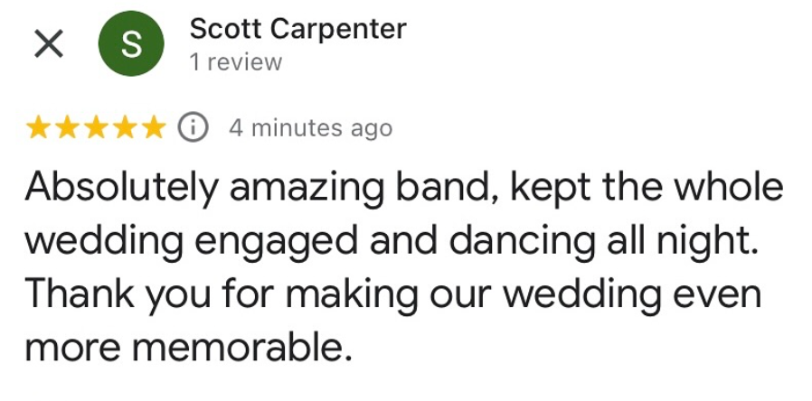This screenshot has height=401, width=812.
Task: Close the review with the X icon
Action: click(47, 45)
